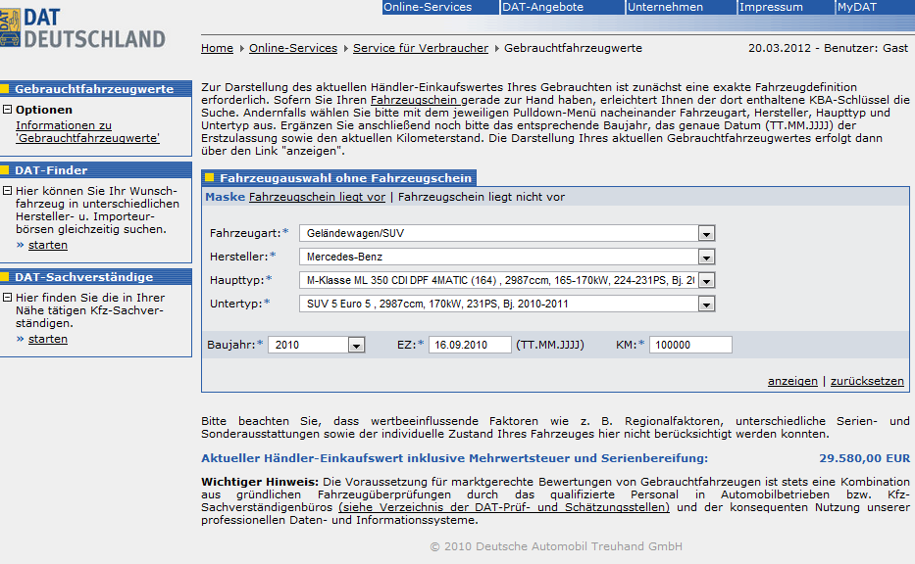Collapse the DAT-Sachverständige description box
915x564 pixels.
tap(8, 297)
